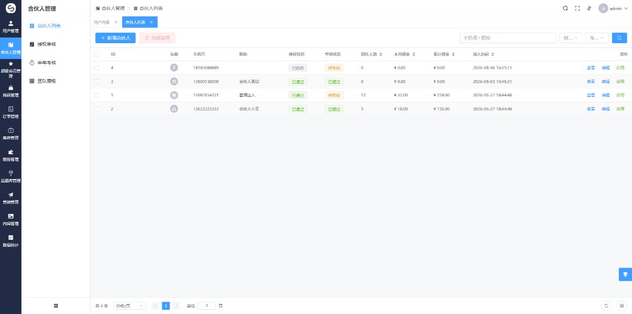Focus the 手机号 / 昵称 search field
This screenshot has height=314, width=632.
pos(508,38)
